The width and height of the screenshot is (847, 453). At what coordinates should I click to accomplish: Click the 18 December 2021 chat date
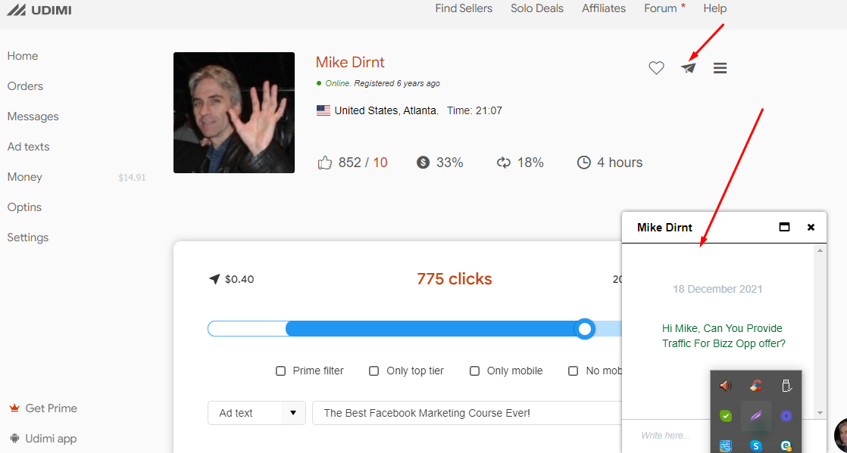tap(717, 289)
